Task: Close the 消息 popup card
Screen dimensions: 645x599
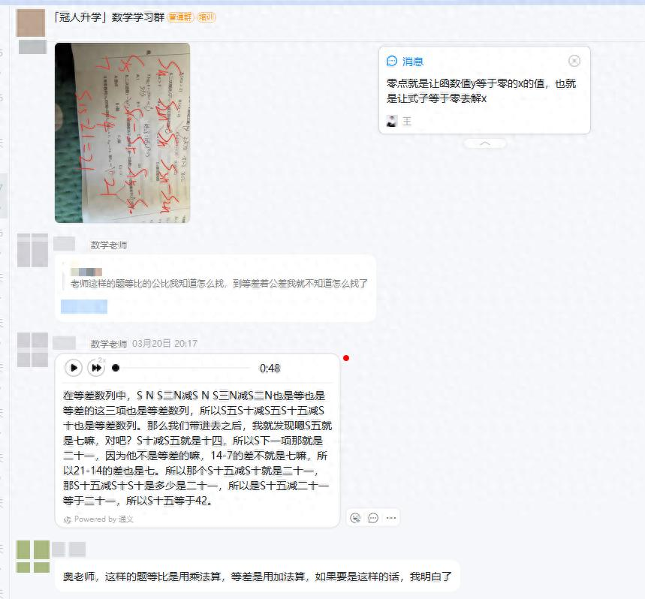Action: pos(574,61)
